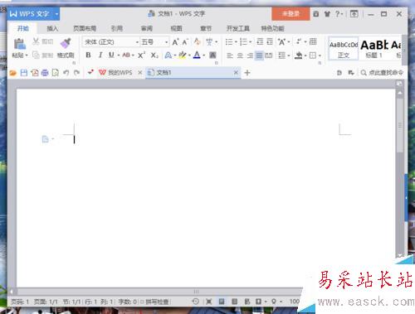Apply paragraph shading fill bucket
Image resolution: width=415 pixels, height=314 pixels.
298,56
